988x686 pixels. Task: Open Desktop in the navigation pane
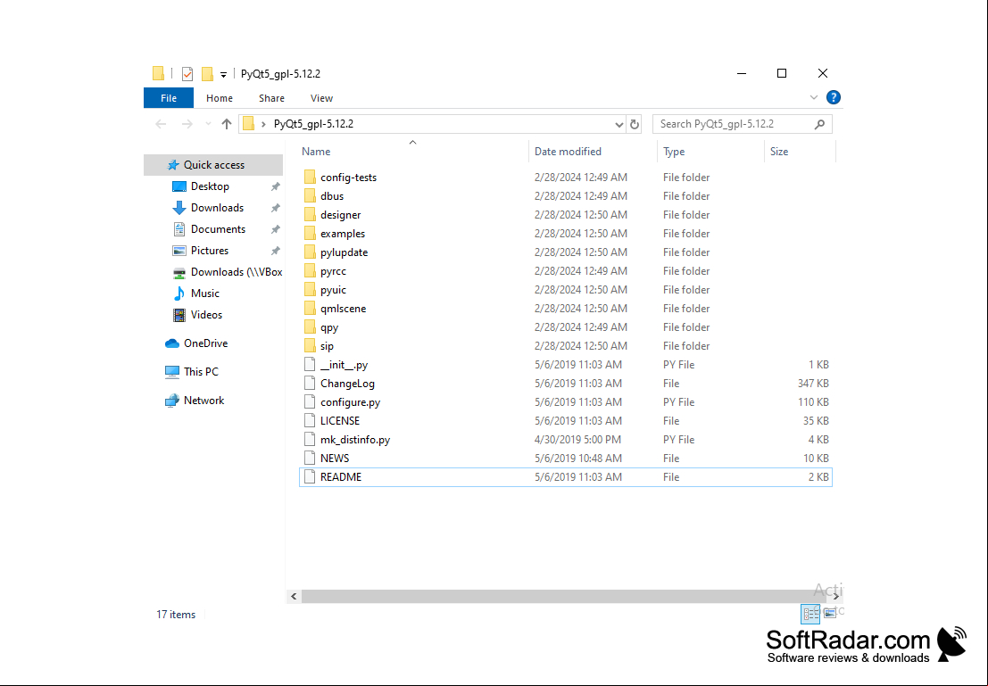pos(210,186)
